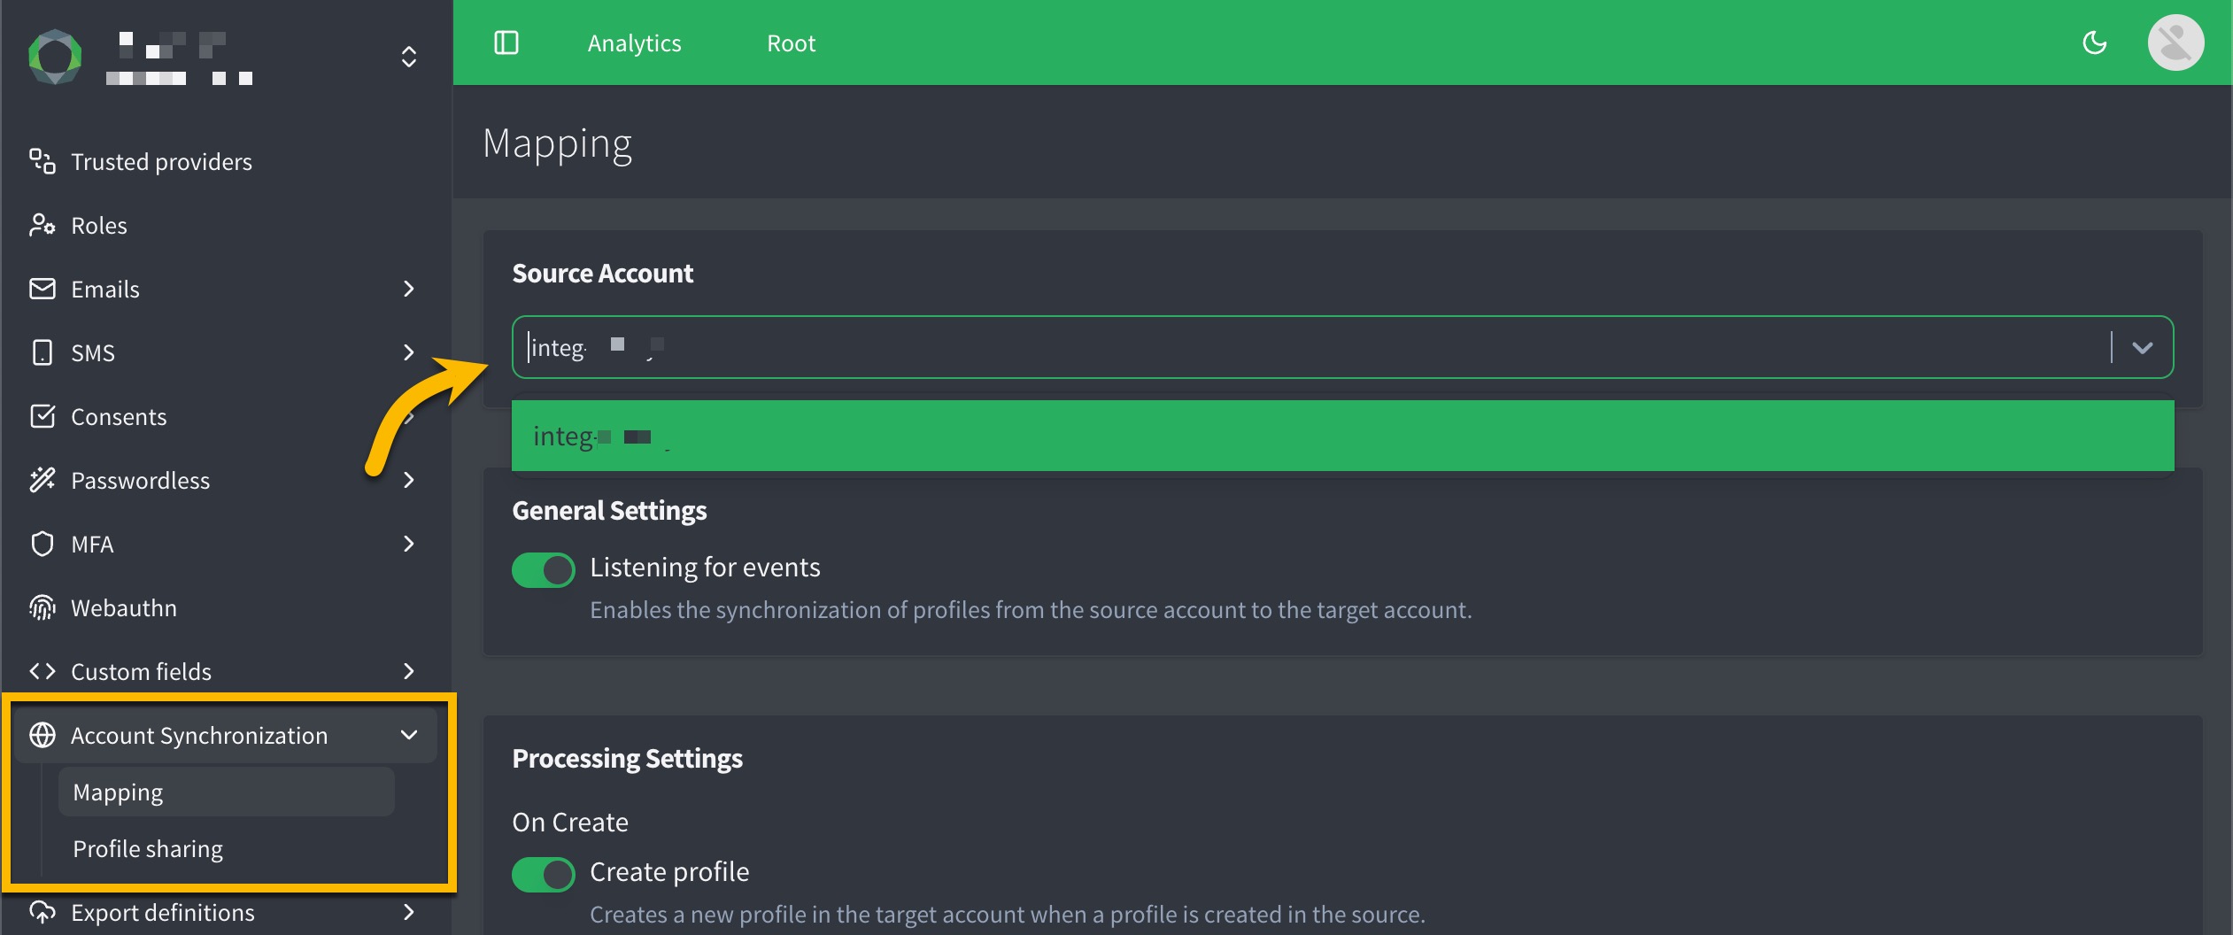Open the Source Account dropdown arrow
The width and height of the screenshot is (2233, 935).
pyautogui.click(x=2142, y=347)
